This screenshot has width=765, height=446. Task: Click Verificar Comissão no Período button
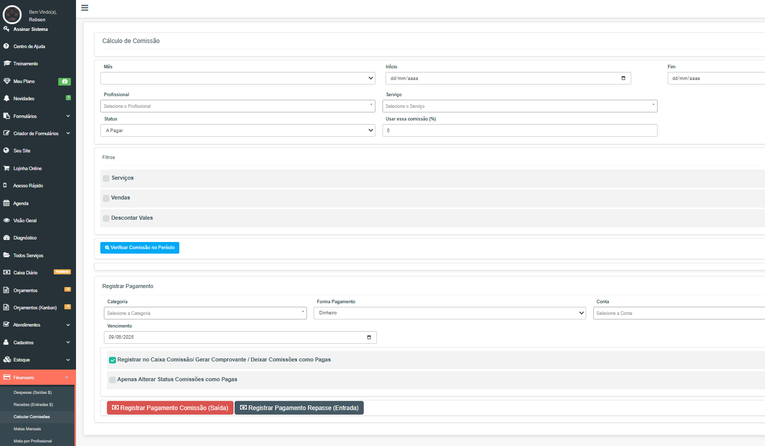140,248
